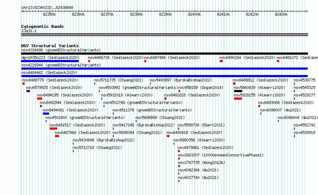Image resolution: width=318 pixels, height=195 pixels.
Task: Click nsv6481828 Sedlazeck2020 label
Action: pyautogui.click(x=192, y=95)
